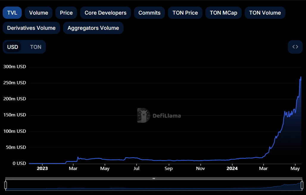This screenshot has height=195, width=306.
Task: Click the embed code icon button
Action: coord(295,47)
